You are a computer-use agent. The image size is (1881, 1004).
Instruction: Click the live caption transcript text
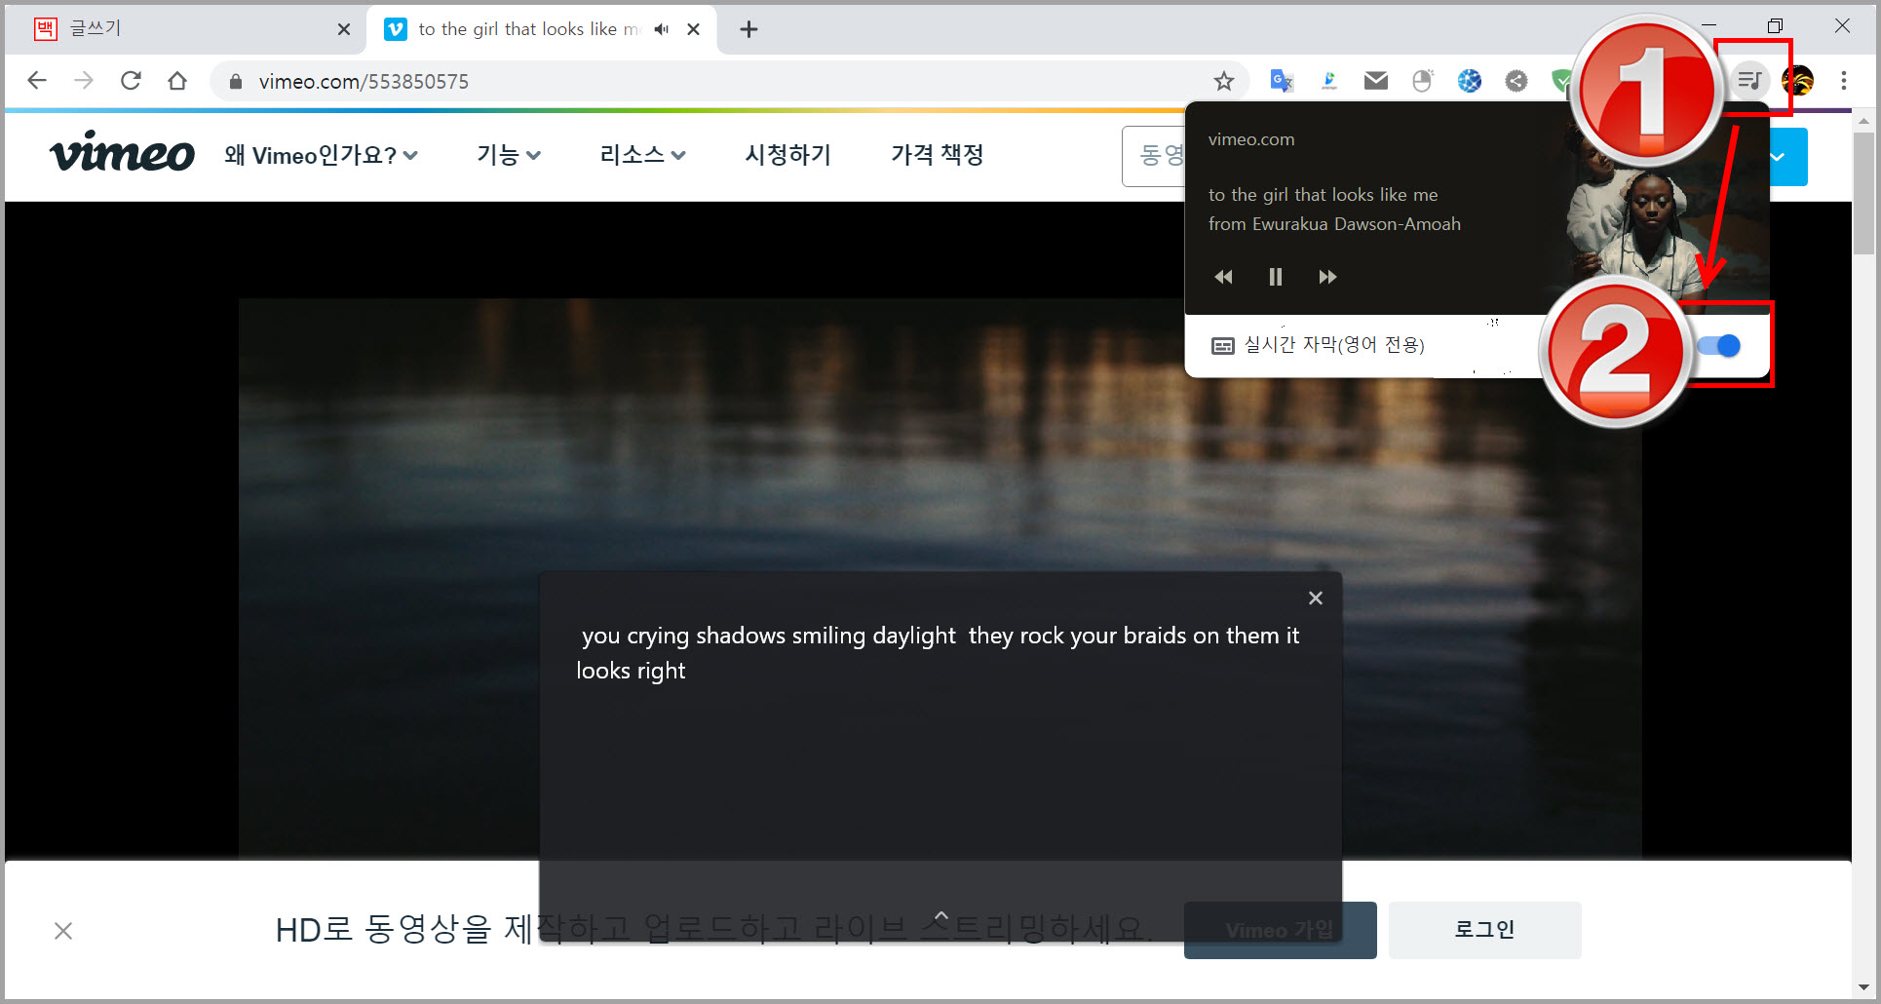pos(938,653)
